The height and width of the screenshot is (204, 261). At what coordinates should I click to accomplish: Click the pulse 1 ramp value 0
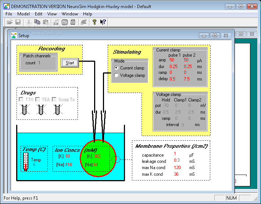[x=171, y=72]
